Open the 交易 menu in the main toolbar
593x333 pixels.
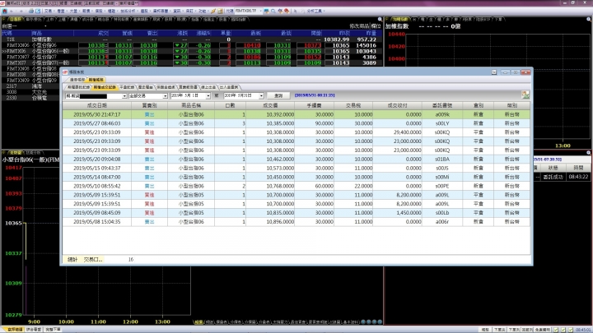(49, 11)
